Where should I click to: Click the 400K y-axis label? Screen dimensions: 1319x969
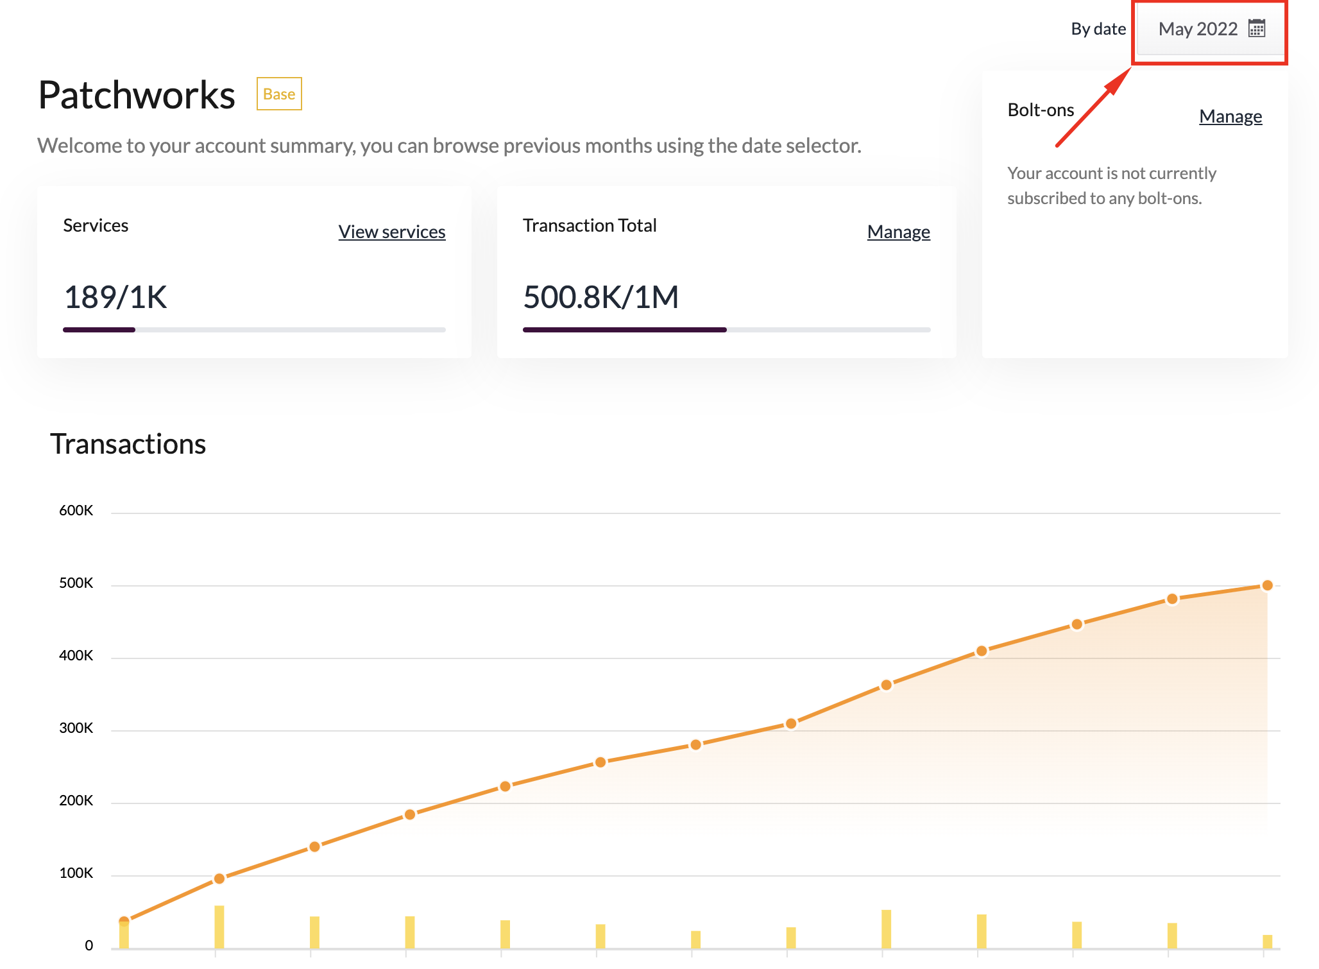pyautogui.click(x=76, y=655)
